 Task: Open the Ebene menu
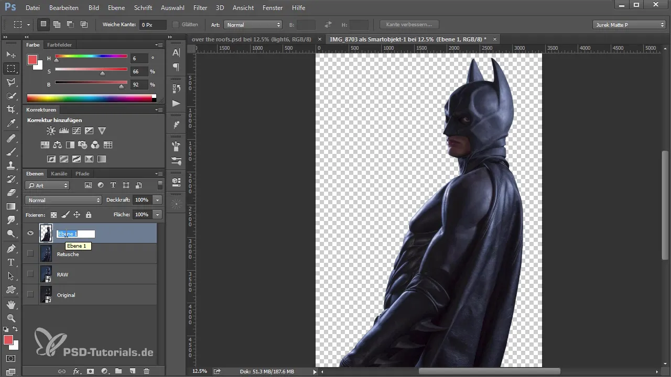pos(116,8)
